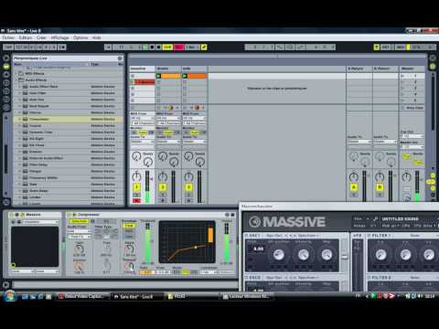Expand the Compressor device presets
This screenshot has width=439, height=329.
point(20,119)
